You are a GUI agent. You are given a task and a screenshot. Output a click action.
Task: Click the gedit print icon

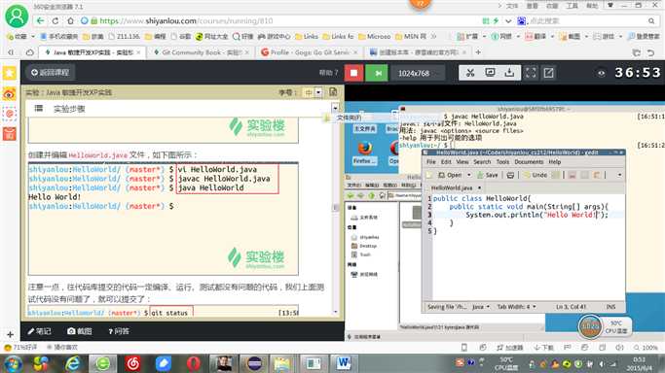tap(510, 175)
